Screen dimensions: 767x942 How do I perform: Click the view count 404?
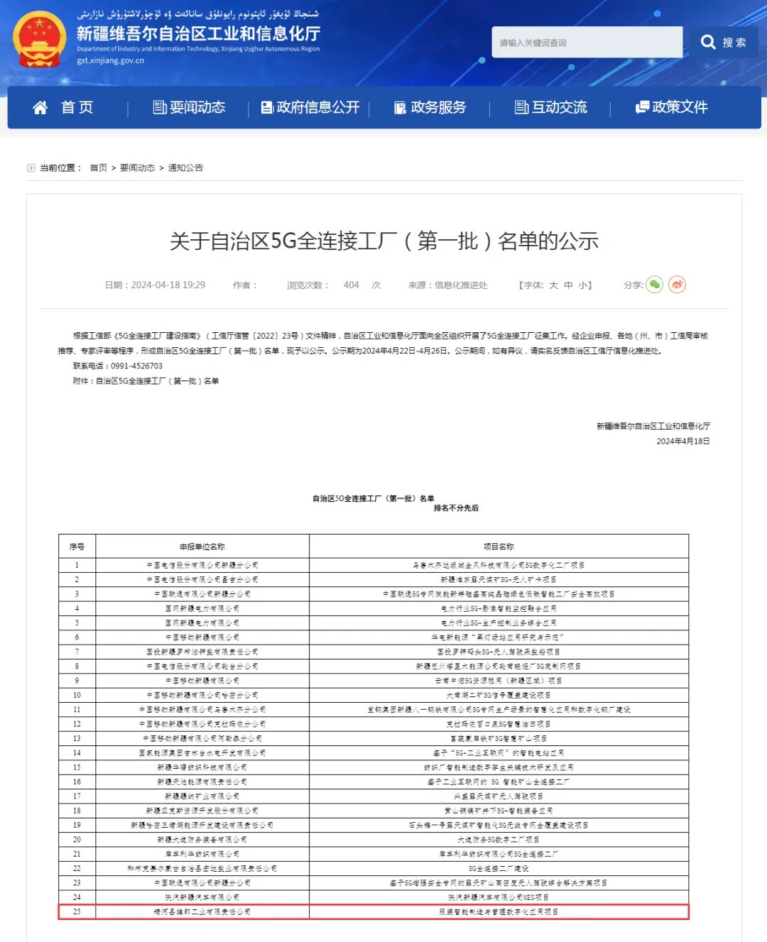[x=352, y=285]
